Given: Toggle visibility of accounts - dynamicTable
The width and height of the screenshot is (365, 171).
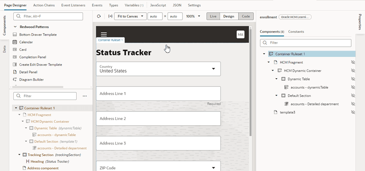Looking at the screenshot, I should click(353, 87).
